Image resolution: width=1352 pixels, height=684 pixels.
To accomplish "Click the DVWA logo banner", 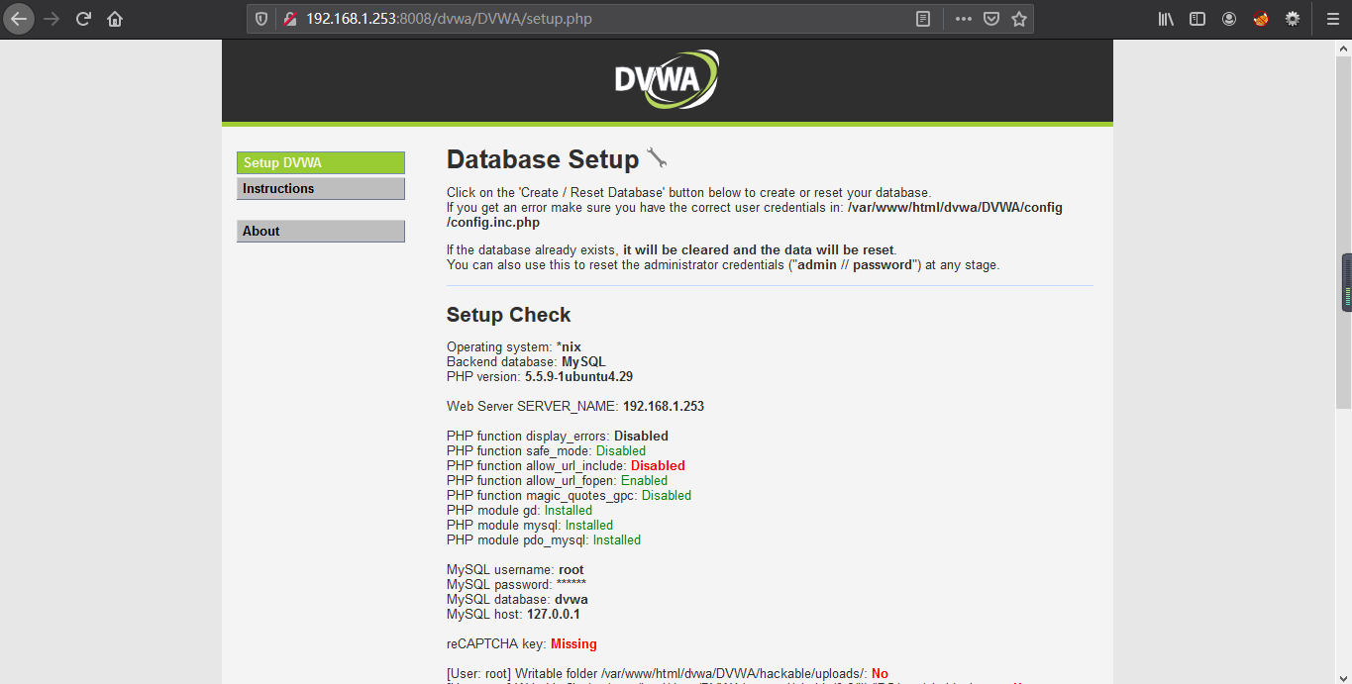I will tap(667, 78).
